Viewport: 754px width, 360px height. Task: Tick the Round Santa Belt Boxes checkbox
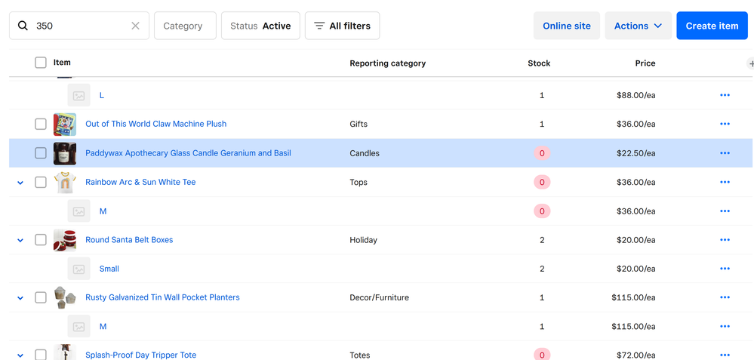point(41,240)
